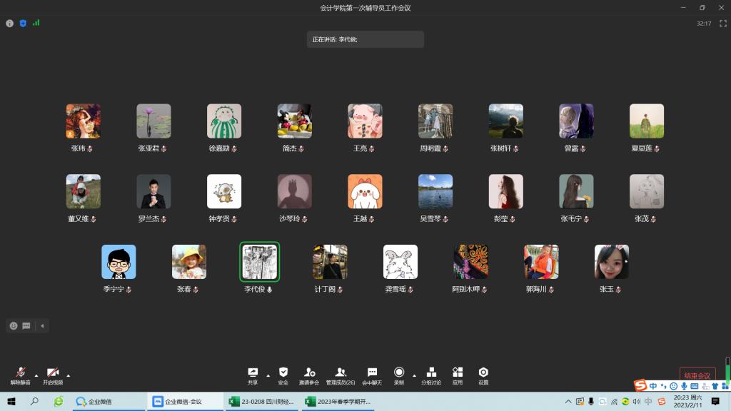Image resolution: width=731 pixels, height=411 pixels.
Task: Open in-meeting chat (会中聊天)
Action: pyautogui.click(x=372, y=372)
